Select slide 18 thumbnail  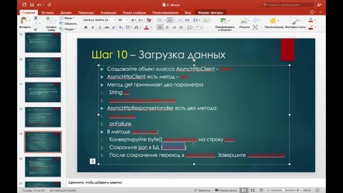pyautogui.click(x=43, y=117)
